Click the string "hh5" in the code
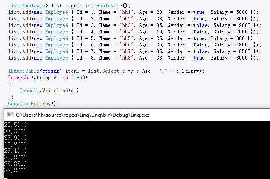This screenshot has height=179, width=270. [x=126, y=38]
